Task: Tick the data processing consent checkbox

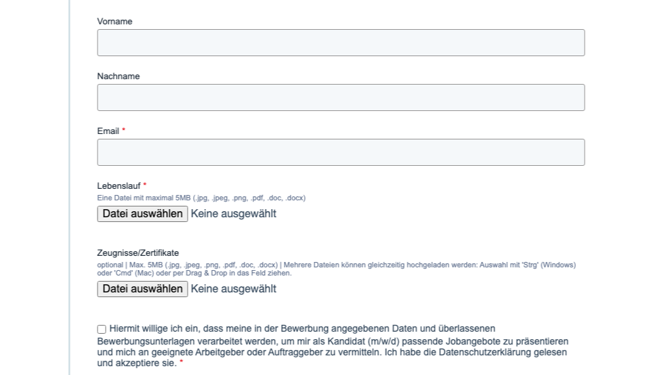Action: 102,329
